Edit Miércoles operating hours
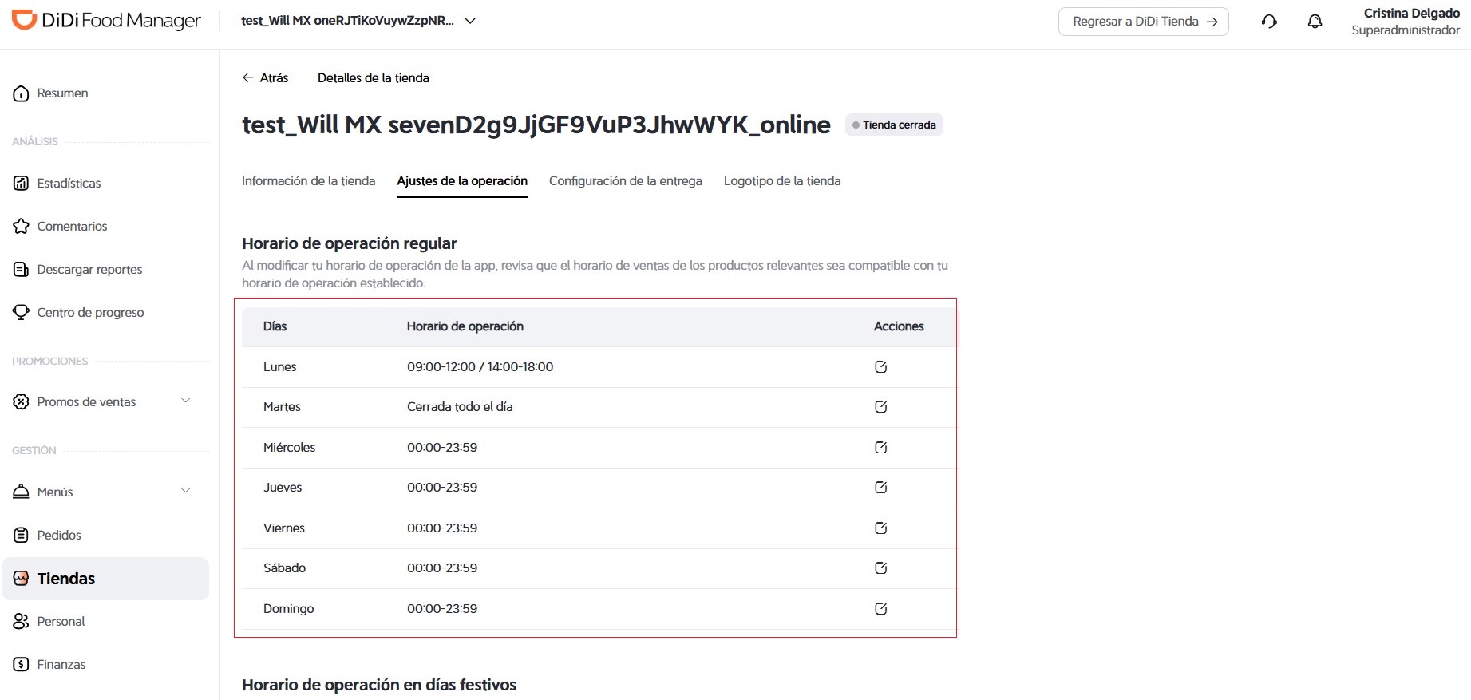Viewport: 1471px width, 700px height. tap(881, 448)
